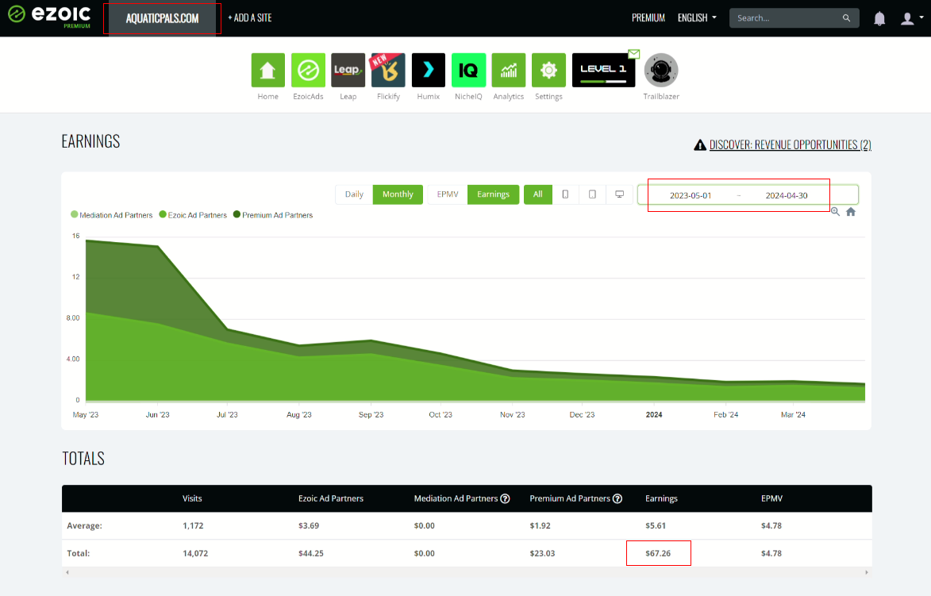The image size is (931, 596).
Task: Select the total visits value 14,072
Action: point(195,553)
